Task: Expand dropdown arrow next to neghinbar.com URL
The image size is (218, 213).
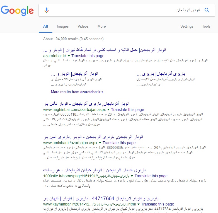Action: pyautogui.click(x=108, y=110)
